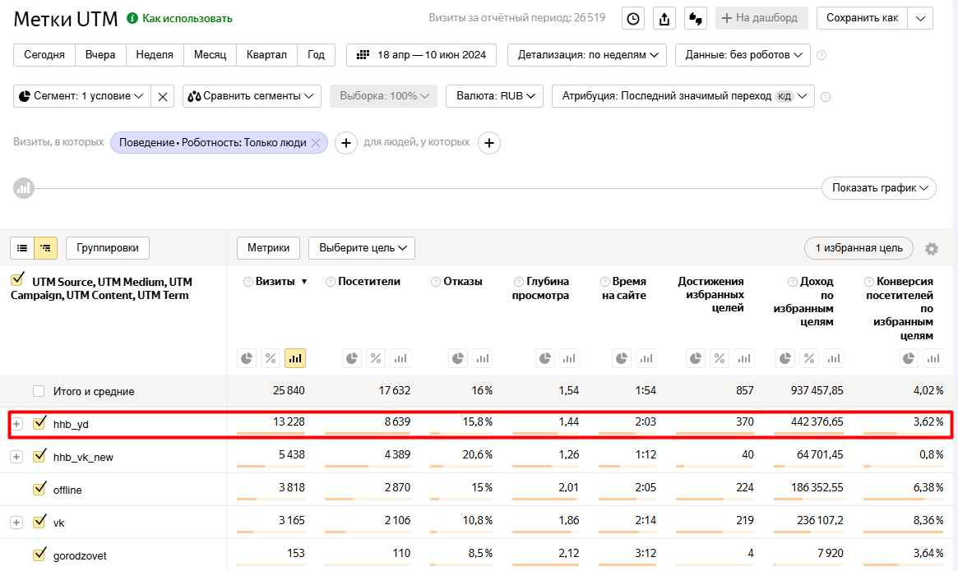
Task: Uncheck the hhb_yd row checkbox
Action: [39, 422]
